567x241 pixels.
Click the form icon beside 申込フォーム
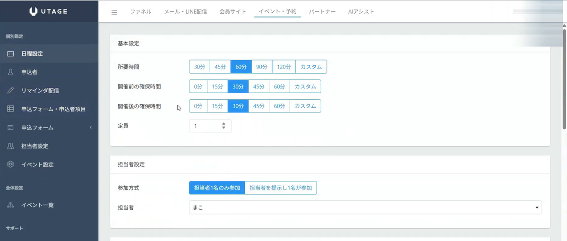pyautogui.click(x=10, y=128)
